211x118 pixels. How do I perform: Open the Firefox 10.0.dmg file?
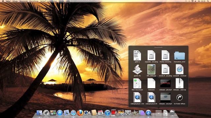click(x=166, y=55)
